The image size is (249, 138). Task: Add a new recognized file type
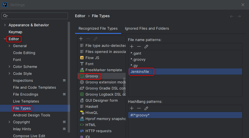[81, 39]
